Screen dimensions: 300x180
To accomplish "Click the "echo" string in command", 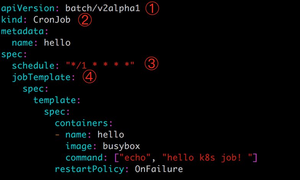I will [x=135, y=158].
